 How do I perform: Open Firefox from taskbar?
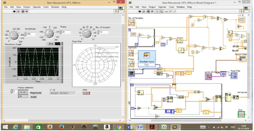point(61,127)
